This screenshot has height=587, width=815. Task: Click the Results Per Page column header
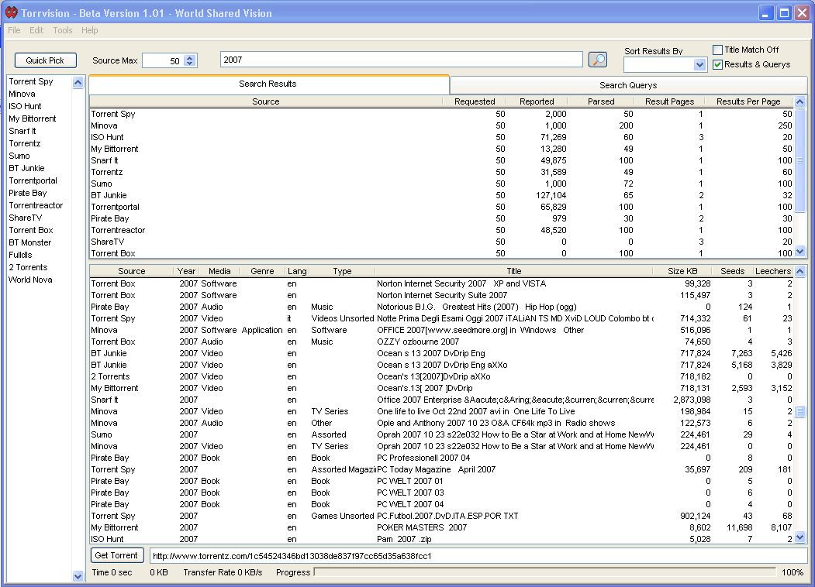coord(748,101)
